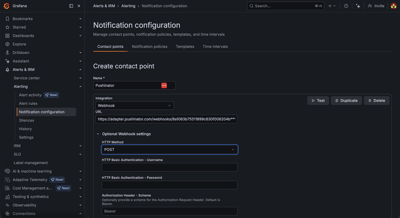Click the dock menu panel icon
400x218 pixels.
coord(71,6)
